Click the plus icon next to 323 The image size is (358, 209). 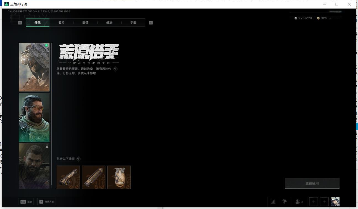point(330,18)
